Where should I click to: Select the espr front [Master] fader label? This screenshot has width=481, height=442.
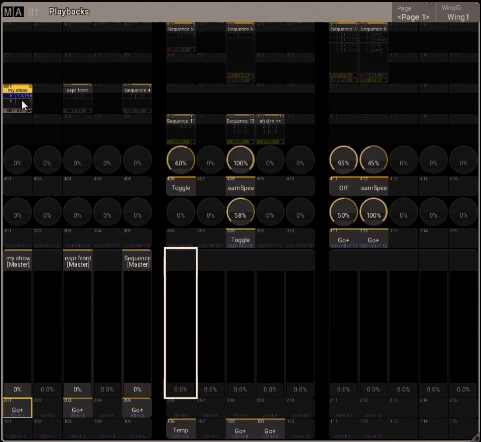[x=77, y=261]
